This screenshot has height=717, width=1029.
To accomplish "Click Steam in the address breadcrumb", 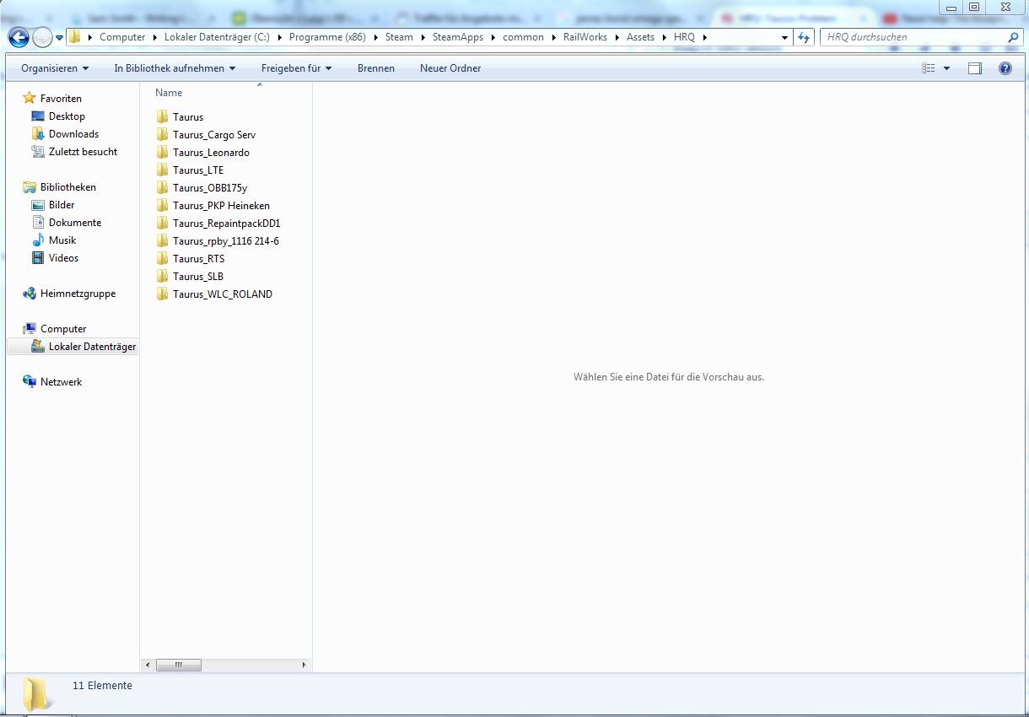I will click(x=400, y=37).
